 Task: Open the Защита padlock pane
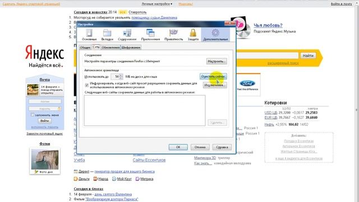tap(193, 35)
